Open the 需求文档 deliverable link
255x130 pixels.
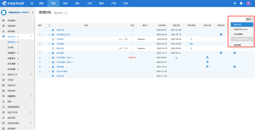60,48
